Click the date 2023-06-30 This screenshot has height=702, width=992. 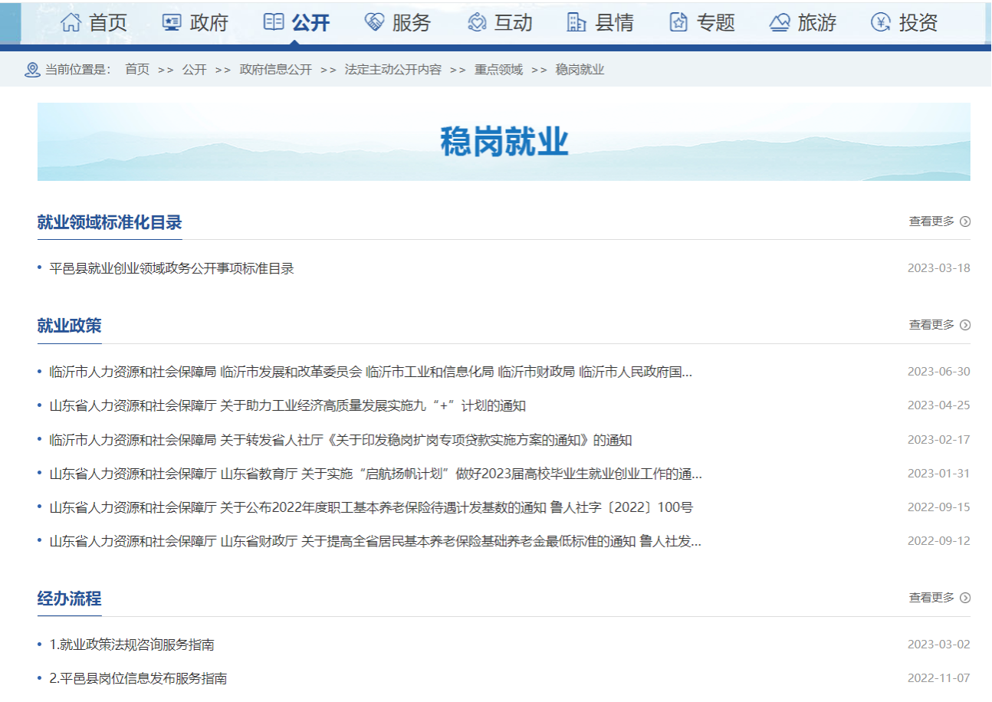pos(939,372)
